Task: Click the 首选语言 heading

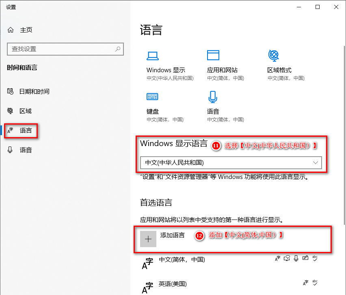Action: coord(156,202)
